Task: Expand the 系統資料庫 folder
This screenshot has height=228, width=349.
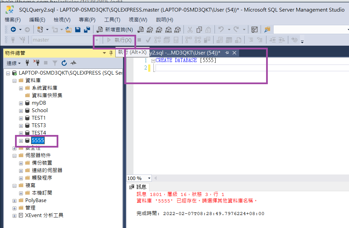Action: click(21, 88)
